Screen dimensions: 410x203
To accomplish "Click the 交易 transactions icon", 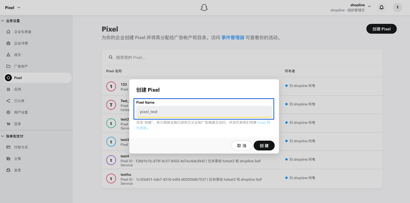I will tap(8, 159).
